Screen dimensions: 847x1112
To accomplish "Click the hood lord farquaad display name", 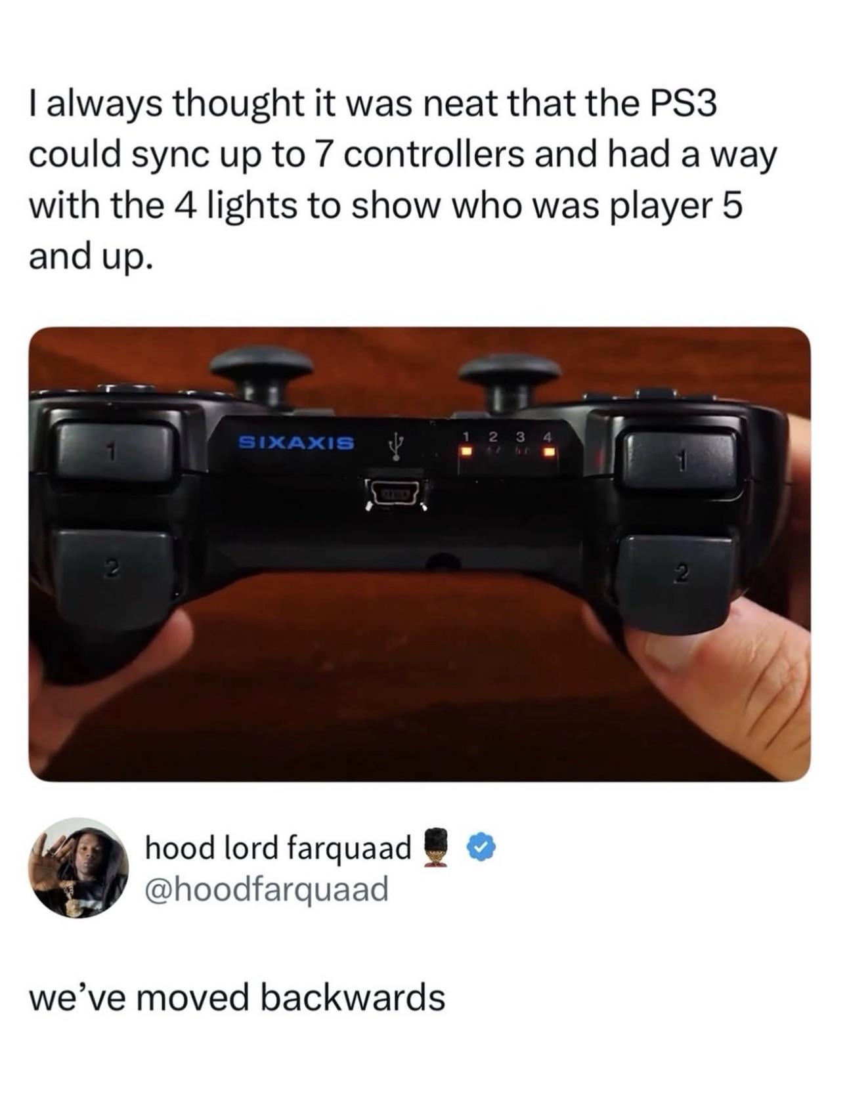I will [278, 847].
